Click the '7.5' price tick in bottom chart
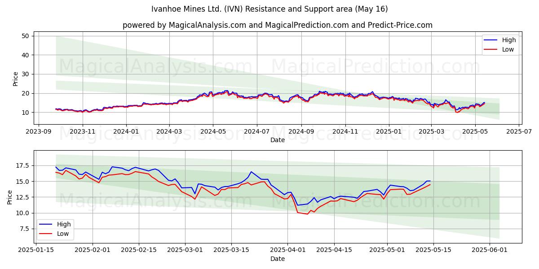This screenshot has width=539, height=269. (x=25, y=229)
